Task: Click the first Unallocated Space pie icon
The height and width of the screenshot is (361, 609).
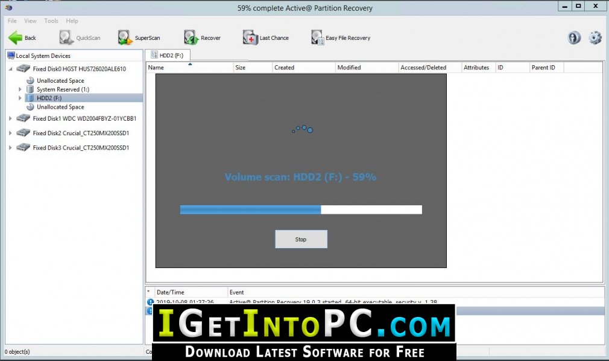Action: [30, 80]
